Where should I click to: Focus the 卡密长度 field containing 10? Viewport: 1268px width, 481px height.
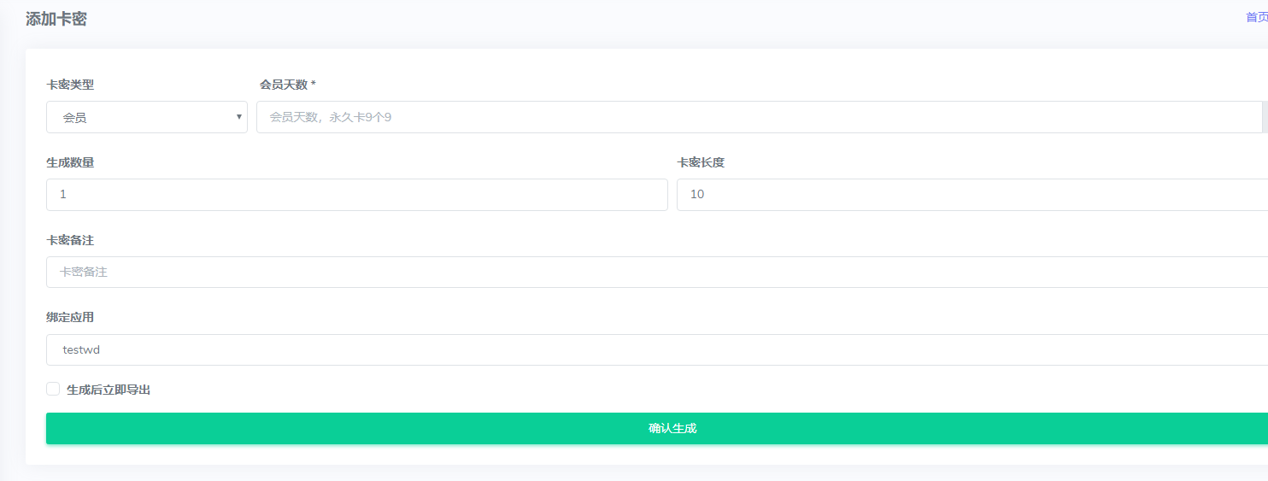(x=972, y=195)
